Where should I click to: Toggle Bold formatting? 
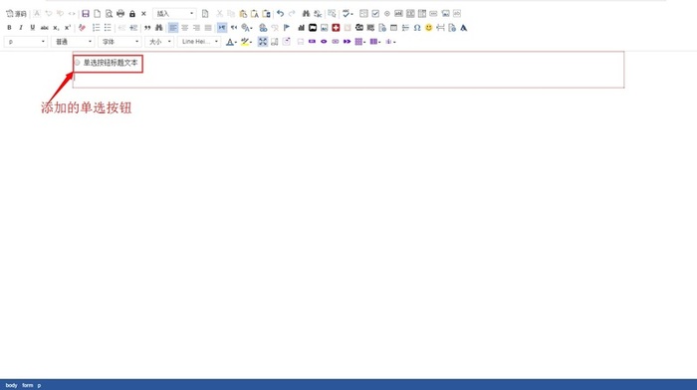point(9,28)
